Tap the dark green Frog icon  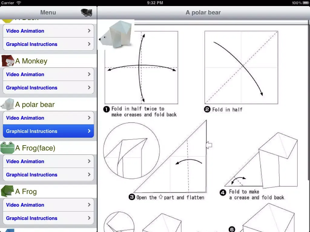[x=7, y=191]
